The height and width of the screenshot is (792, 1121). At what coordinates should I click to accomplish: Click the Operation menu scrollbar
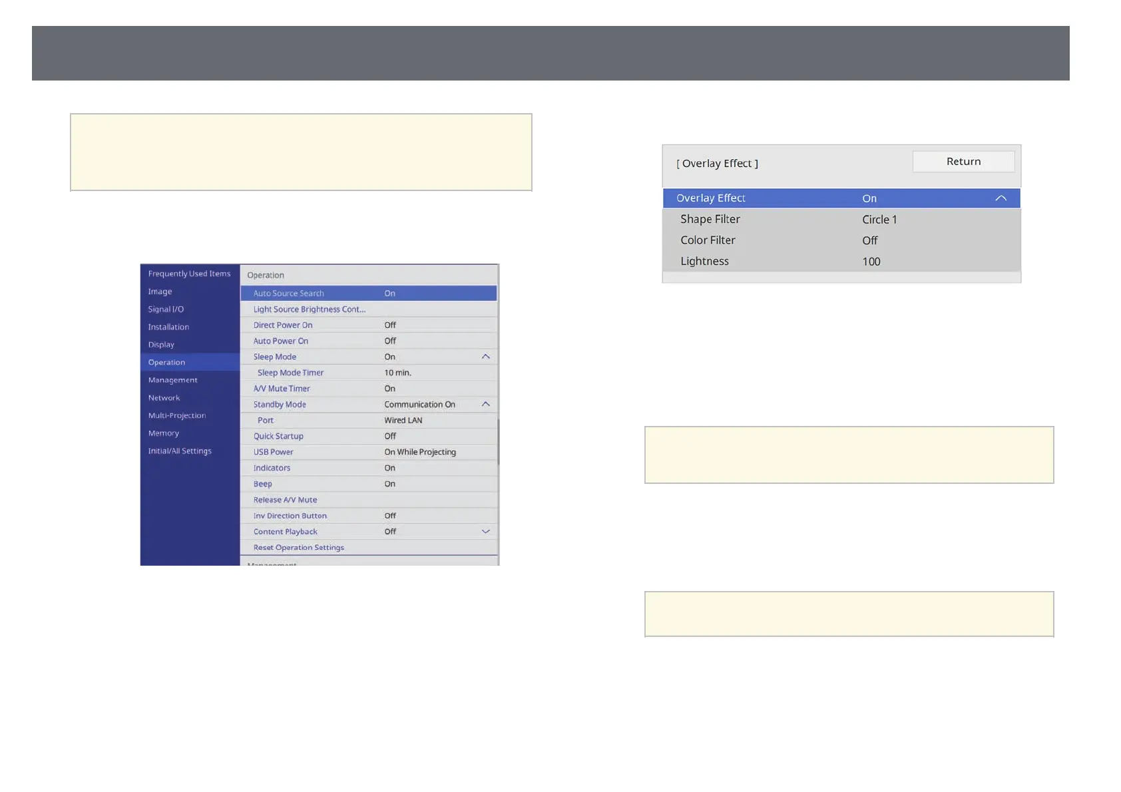tap(498, 441)
